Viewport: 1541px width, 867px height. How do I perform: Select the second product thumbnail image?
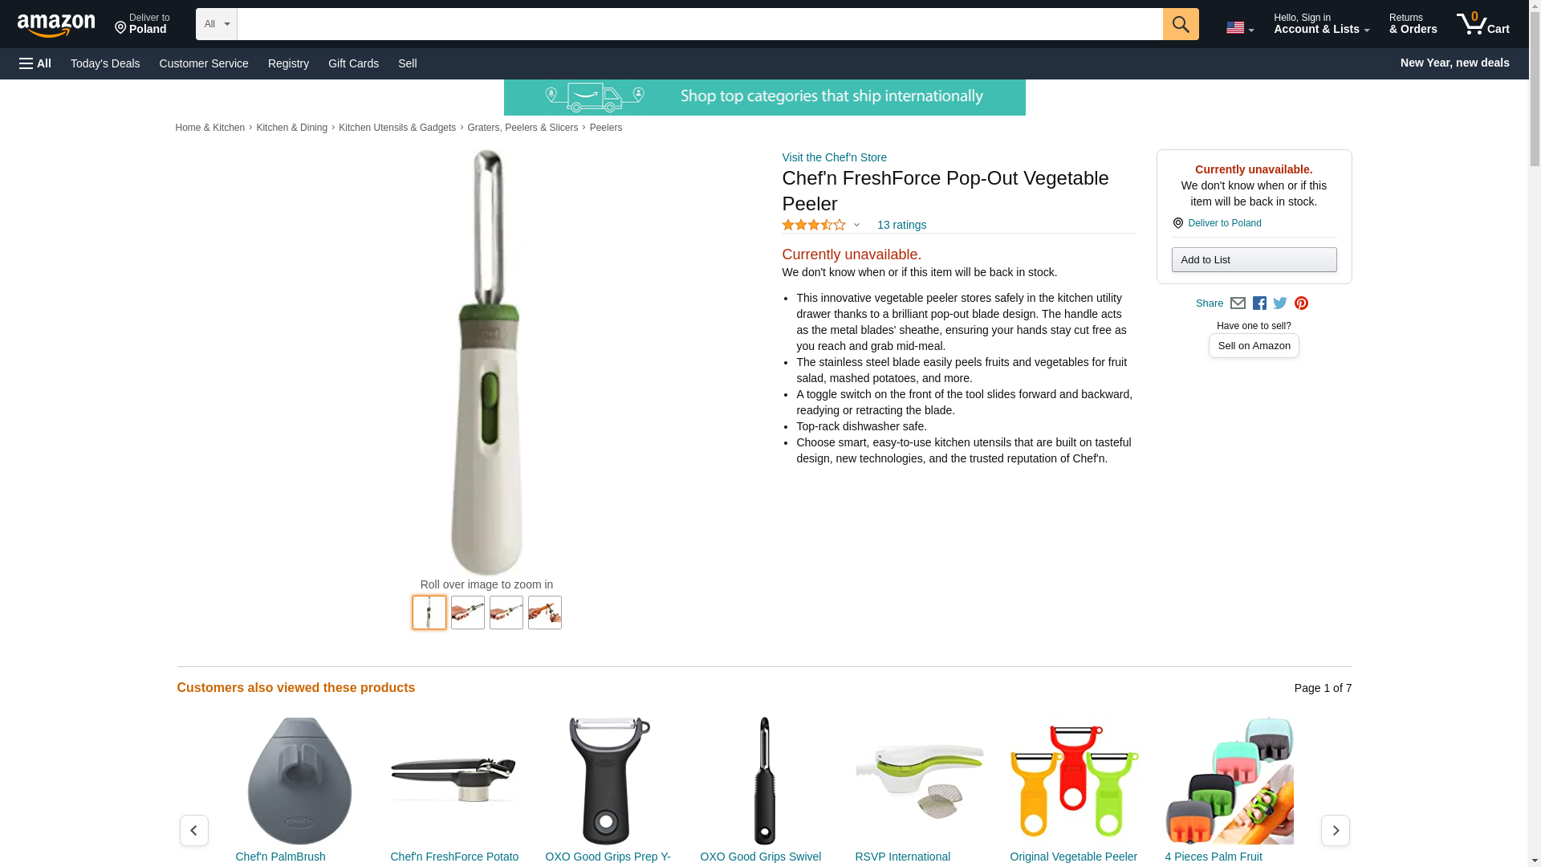click(468, 613)
